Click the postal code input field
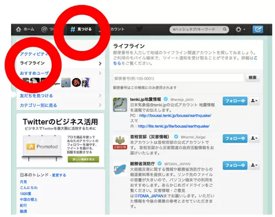The width and height of the screenshot is (275, 217). coord(178,78)
